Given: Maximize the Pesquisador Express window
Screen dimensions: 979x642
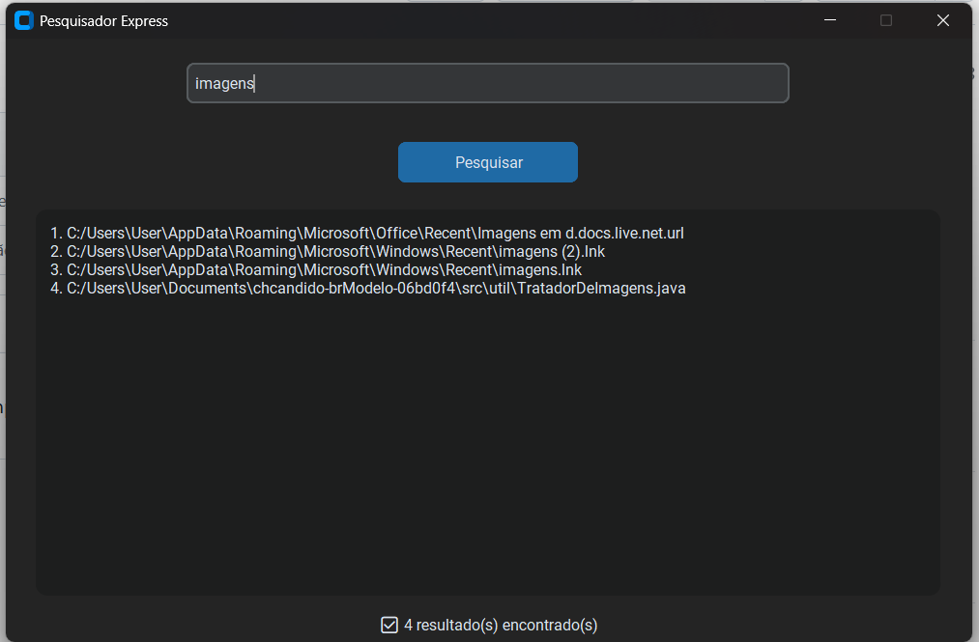Looking at the screenshot, I should point(885,20).
